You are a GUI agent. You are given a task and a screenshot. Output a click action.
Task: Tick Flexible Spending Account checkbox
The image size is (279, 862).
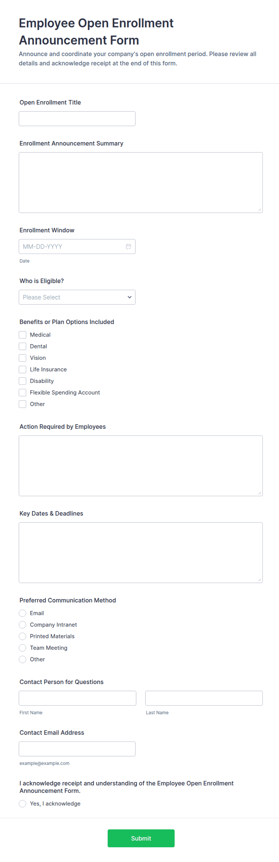[x=22, y=393]
